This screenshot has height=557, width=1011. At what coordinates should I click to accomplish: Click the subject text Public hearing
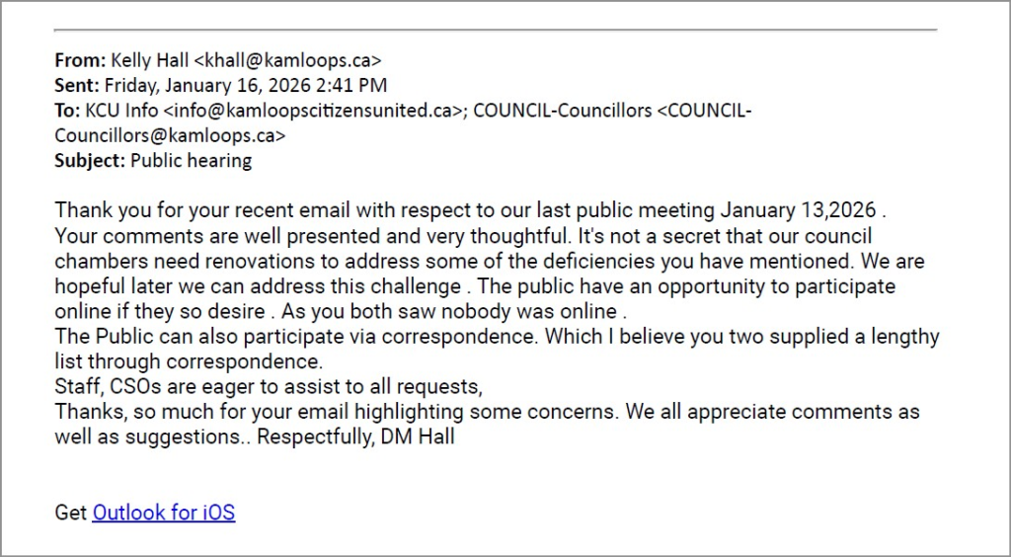(191, 160)
